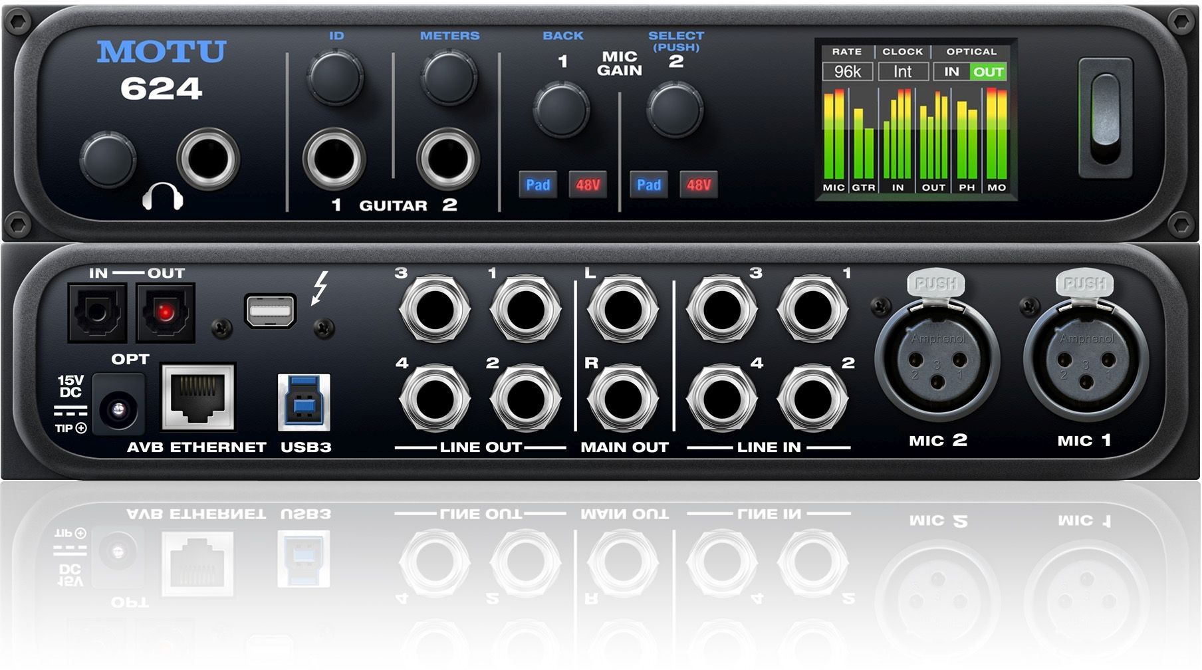This screenshot has height=670, width=1202.
Task: Click the Thunderbolt lightning bolt icon
Action: coord(320,288)
